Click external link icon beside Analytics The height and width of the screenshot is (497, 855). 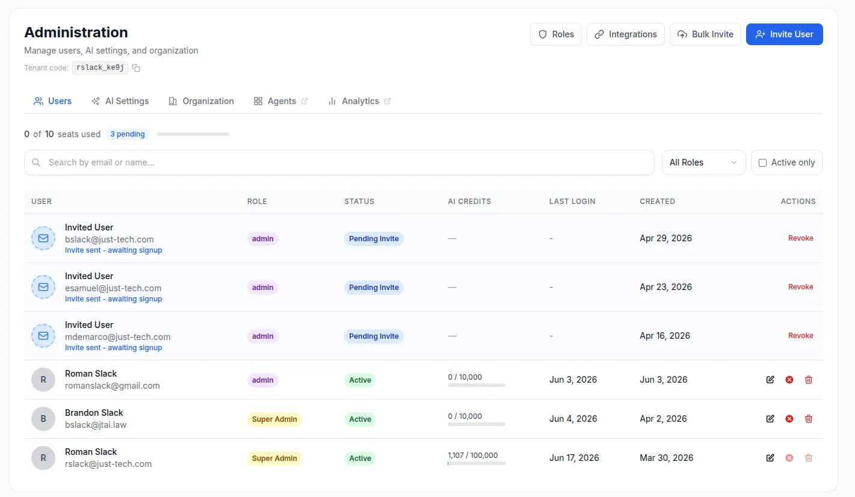point(387,101)
